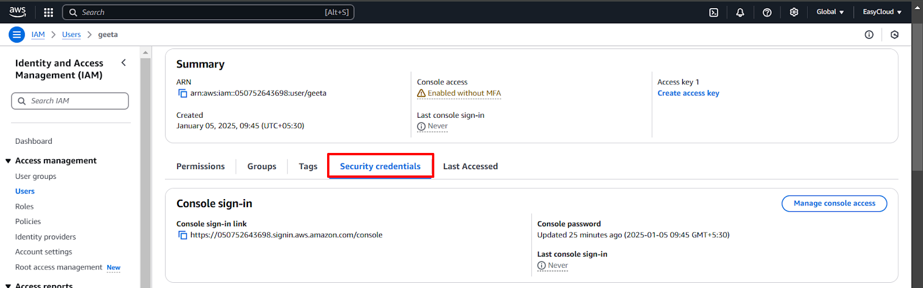Screen dimensions: 923x288
Task: Switch to the Permissions tab
Action: [201, 166]
